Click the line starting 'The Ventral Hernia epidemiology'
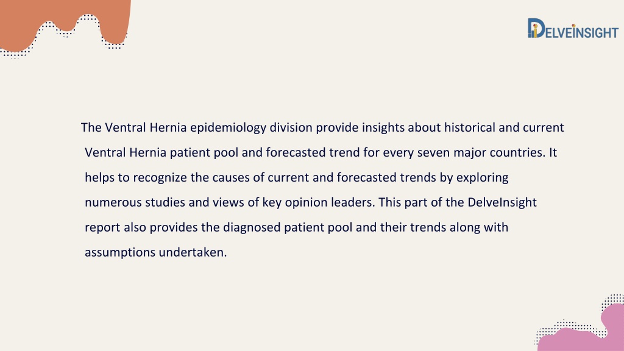The height and width of the screenshot is (351, 624). pyautogui.click(x=322, y=127)
